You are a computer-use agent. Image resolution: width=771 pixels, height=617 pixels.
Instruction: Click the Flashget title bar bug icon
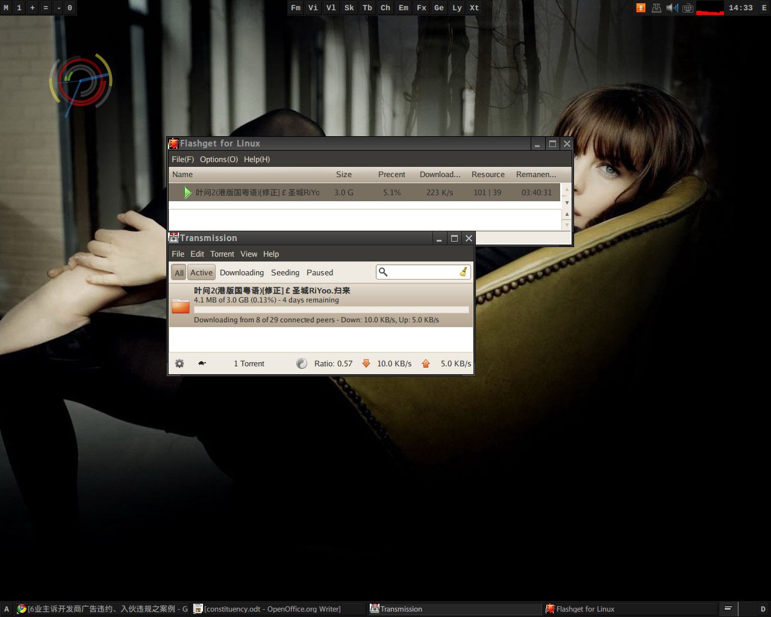173,143
